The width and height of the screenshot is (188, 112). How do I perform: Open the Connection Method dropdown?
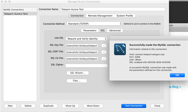pyautogui.click(x=94, y=24)
